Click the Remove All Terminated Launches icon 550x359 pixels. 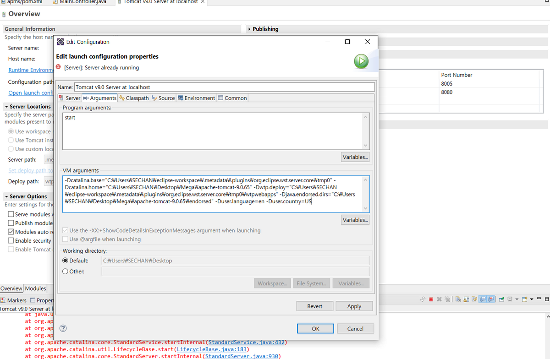(x=448, y=299)
